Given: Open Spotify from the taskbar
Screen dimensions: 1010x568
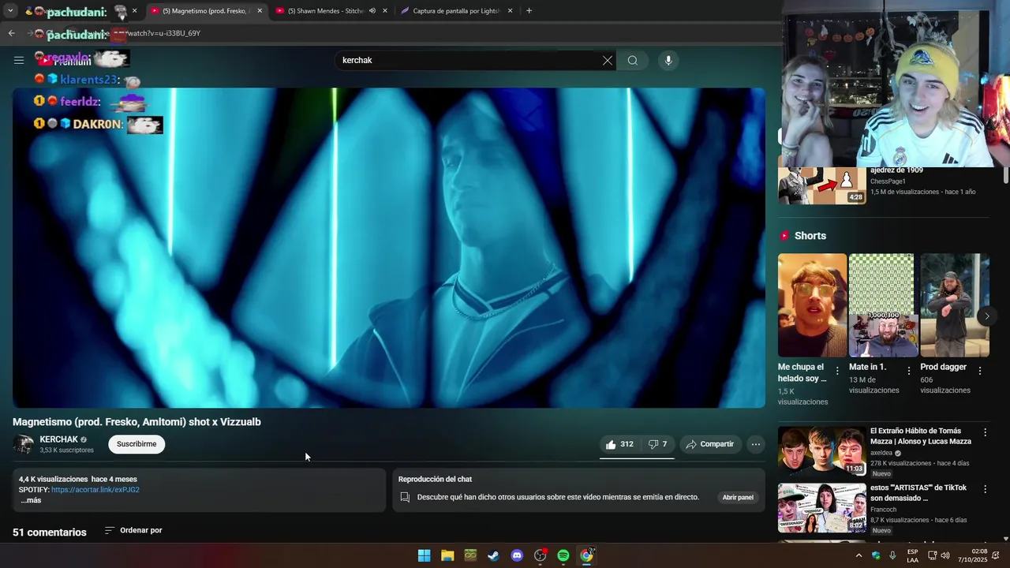Looking at the screenshot, I should (x=563, y=555).
